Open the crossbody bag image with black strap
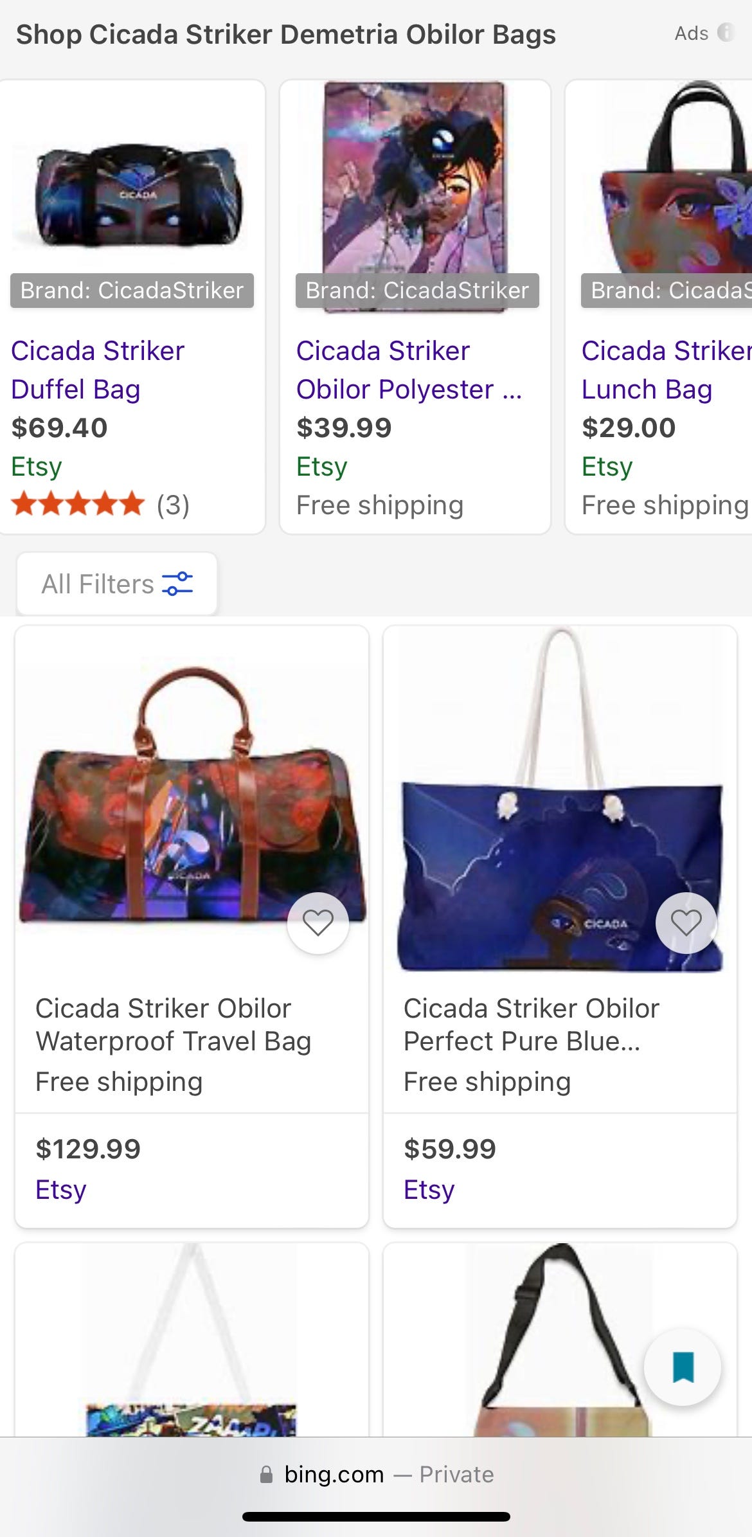Screen dimensions: 752x1537 pos(560,1340)
